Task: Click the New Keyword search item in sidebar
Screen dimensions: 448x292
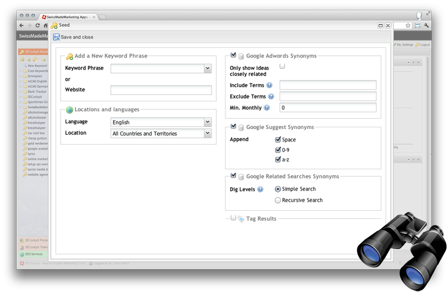Action: [x=35, y=66]
